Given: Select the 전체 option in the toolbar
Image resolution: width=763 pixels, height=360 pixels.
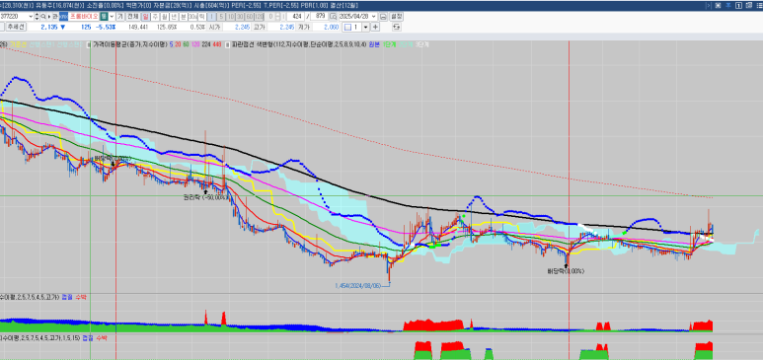Looking at the screenshot, I should [133, 17].
